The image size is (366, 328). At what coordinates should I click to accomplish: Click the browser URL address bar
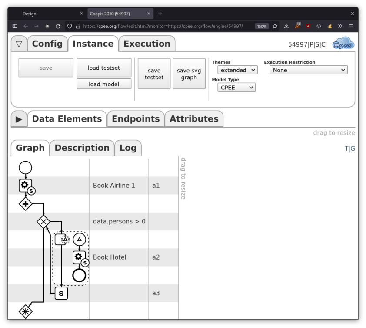(165, 26)
